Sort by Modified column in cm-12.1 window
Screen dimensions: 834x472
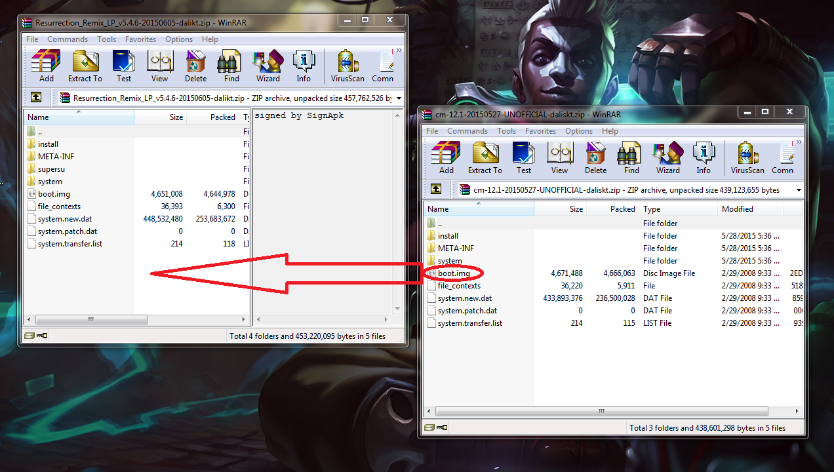tap(751, 208)
